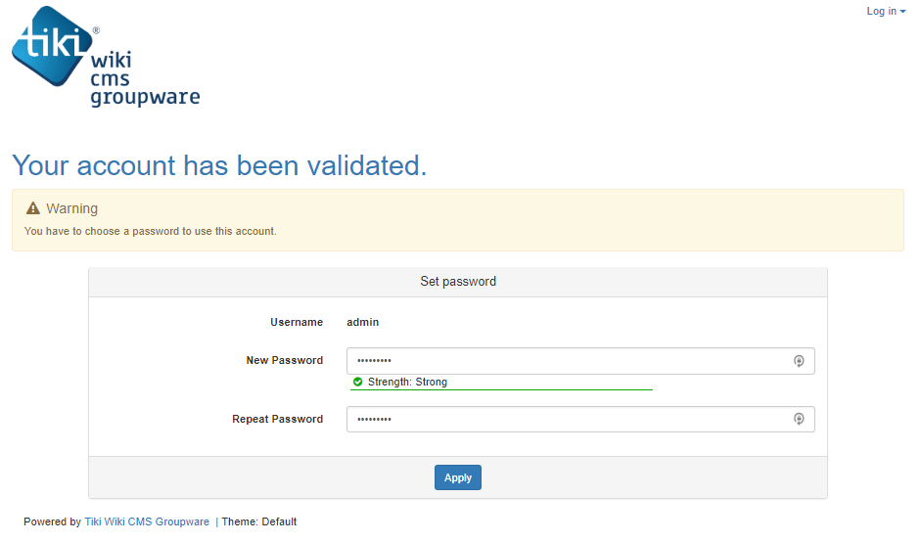Click the green password strength bar
The width and height of the screenshot is (922, 543).
click(x=501, y=389)
